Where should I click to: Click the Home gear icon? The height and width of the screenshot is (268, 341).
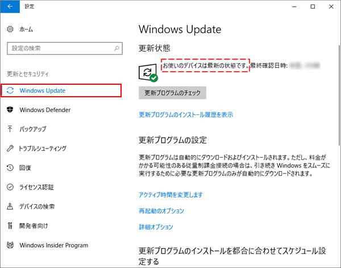coord(10,29)
